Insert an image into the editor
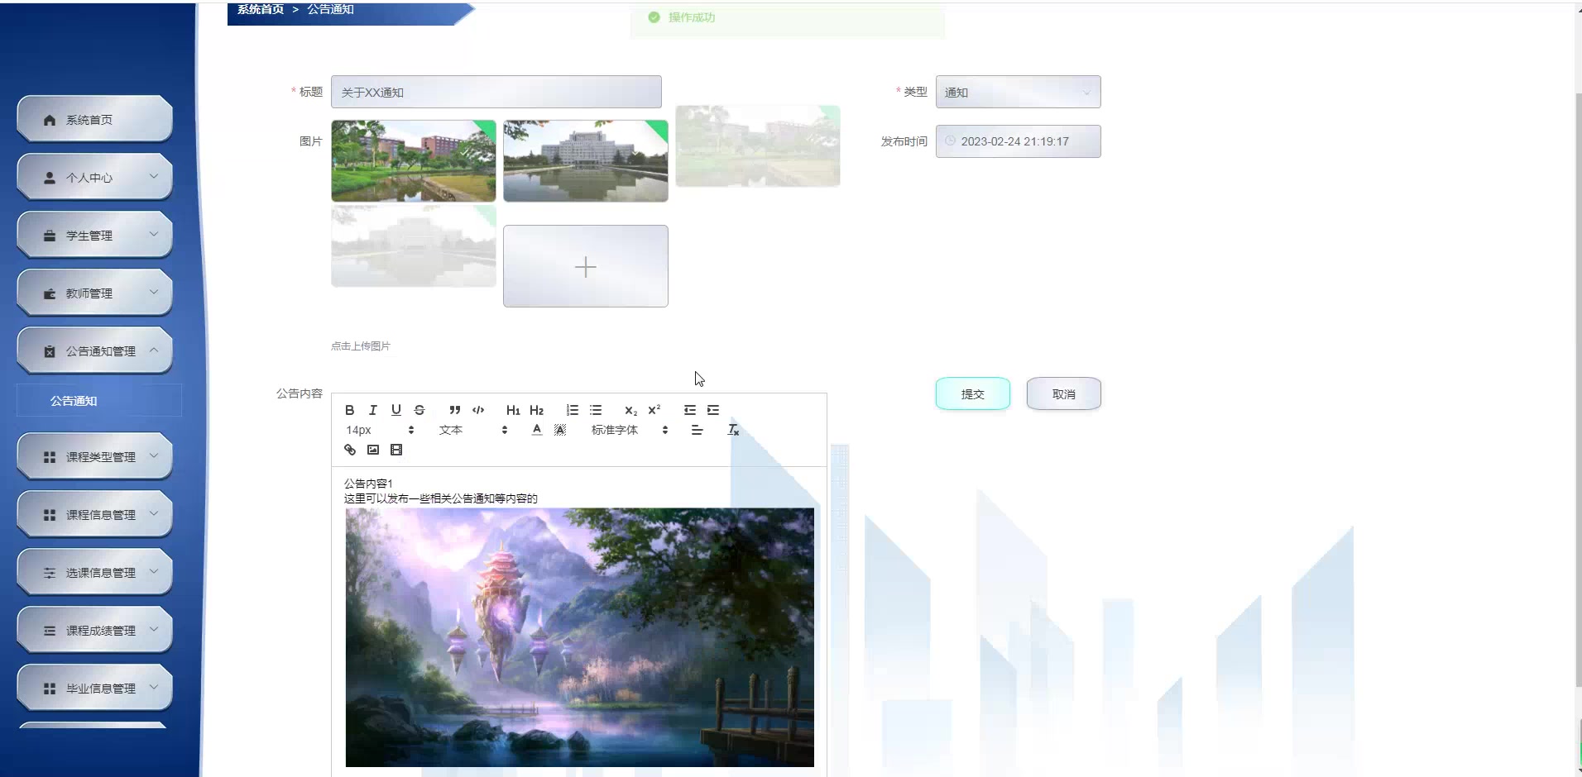Viewport: 1582px width, 777px height. click(x=373, y=450)
